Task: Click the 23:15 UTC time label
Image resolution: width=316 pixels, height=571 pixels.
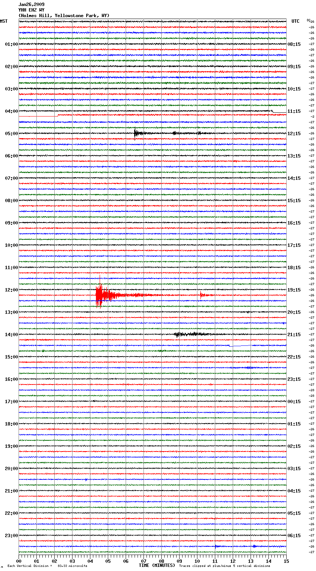Action: coord(294,379)
